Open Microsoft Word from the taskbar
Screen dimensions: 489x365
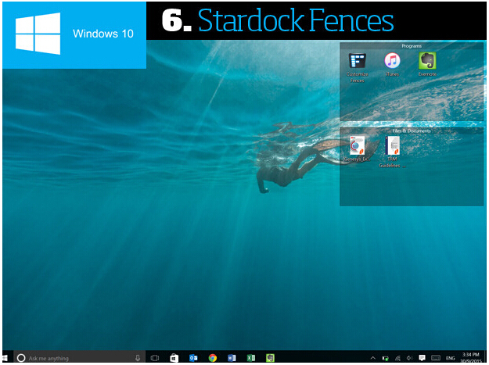(232, 358)
